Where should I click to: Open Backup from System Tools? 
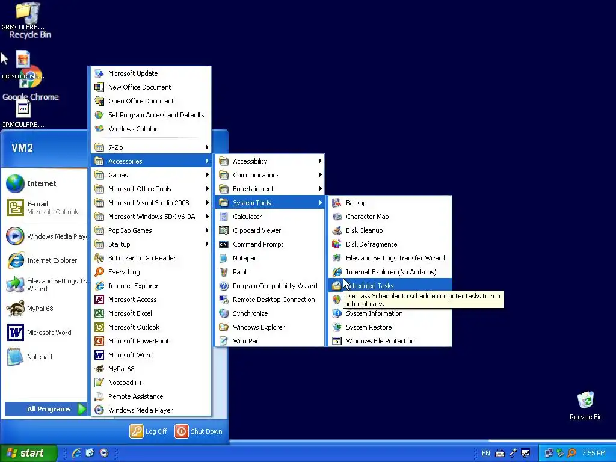[390, 203]
